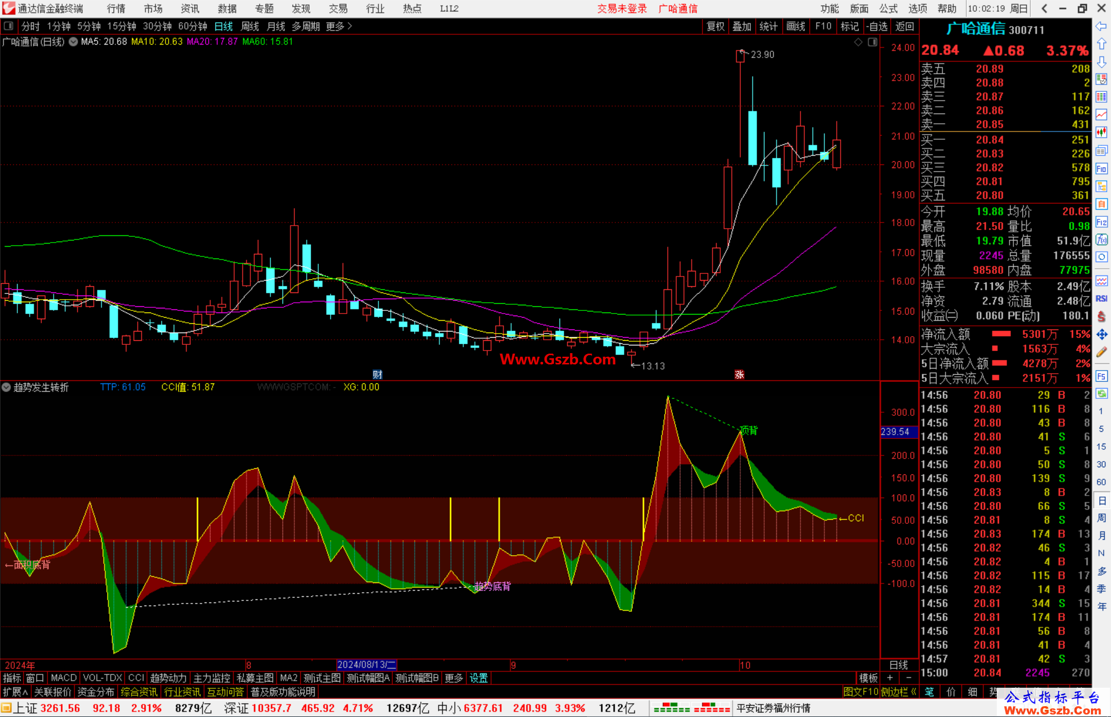
Task: Switch to the 15-minute period in sidebar
Action: point(1101,447)
